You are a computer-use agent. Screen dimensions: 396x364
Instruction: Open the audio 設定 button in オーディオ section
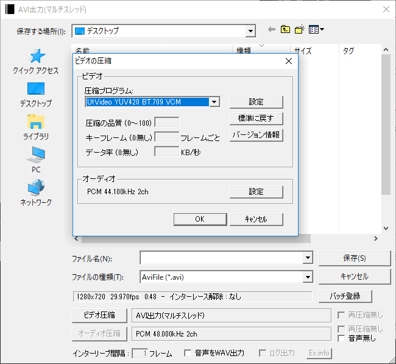(x=256, y=192)
